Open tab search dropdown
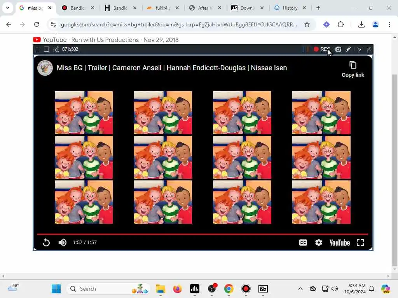This screenshot has height=298, width=398. pos(8,8)
